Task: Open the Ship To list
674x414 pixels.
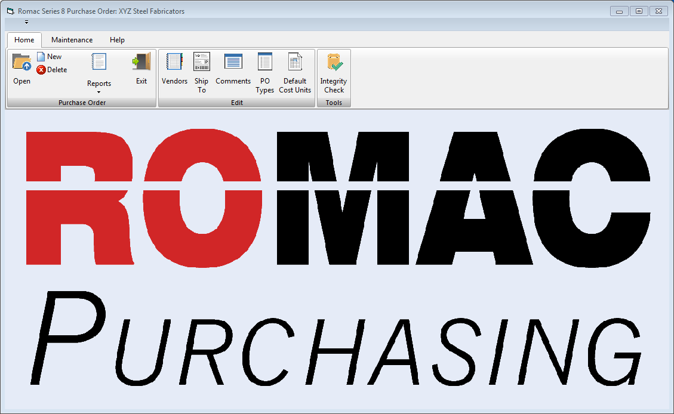Action: pyautogui.click(x=201, y=62)
